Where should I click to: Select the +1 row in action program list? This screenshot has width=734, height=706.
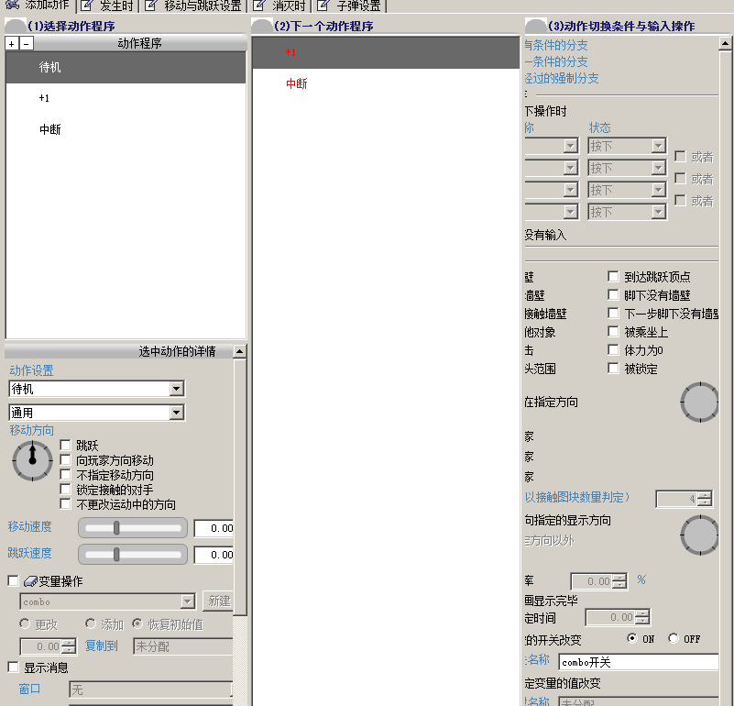click(x=126, y=98)
